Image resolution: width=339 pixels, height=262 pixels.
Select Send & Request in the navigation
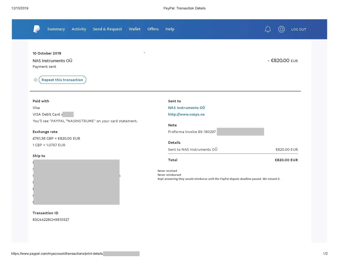(x=107, y=29)
